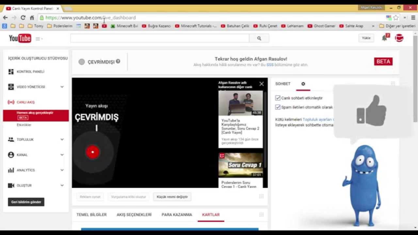The height and width of the screenshot is (235, 418).
Task: Click the 'Küçük resmi değiştir' button
Action: pyautogui.click(x=172, y=197)
